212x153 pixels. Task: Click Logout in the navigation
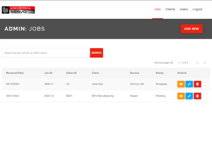point(197,9)
